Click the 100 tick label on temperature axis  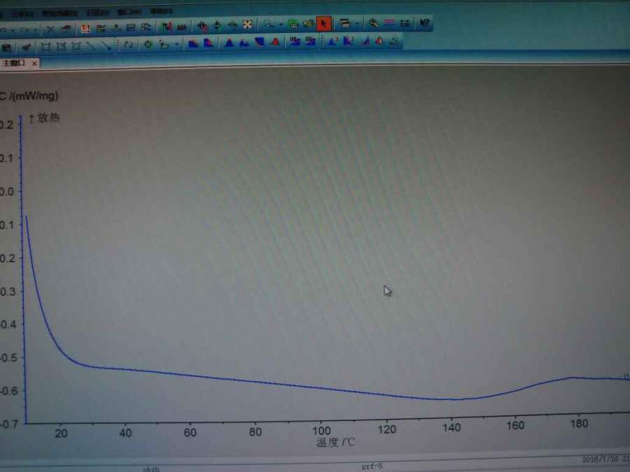(321, 431)
